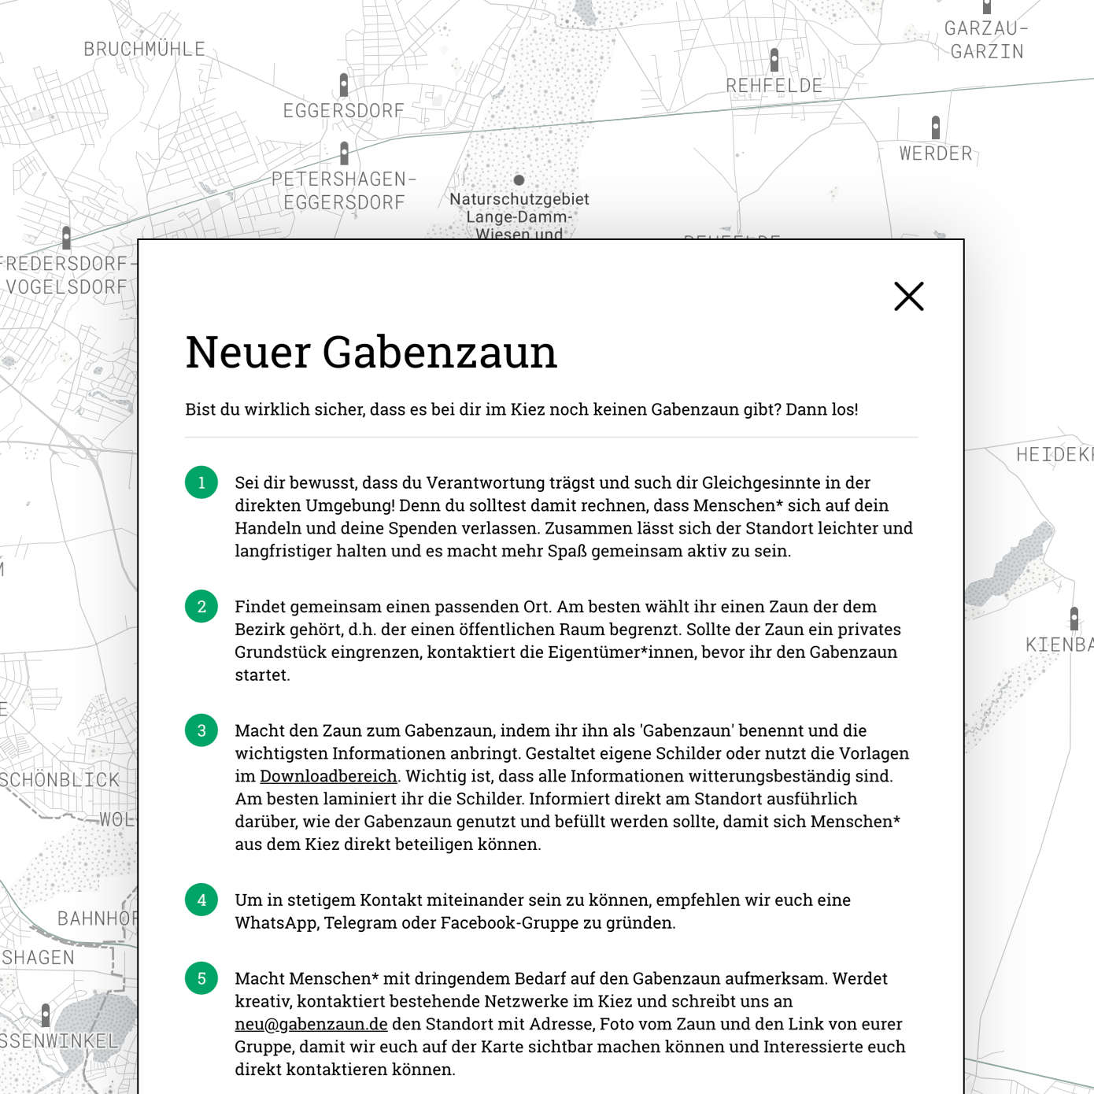Click the 'Naturschutzgebiet Lange-Damm-Wiesen' map label

click(519, 216)
